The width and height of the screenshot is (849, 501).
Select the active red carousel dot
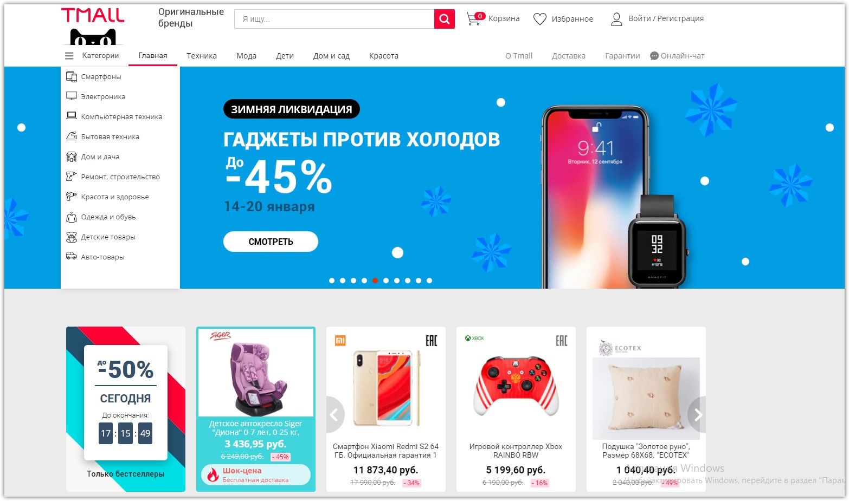click(x=375, y=281)
